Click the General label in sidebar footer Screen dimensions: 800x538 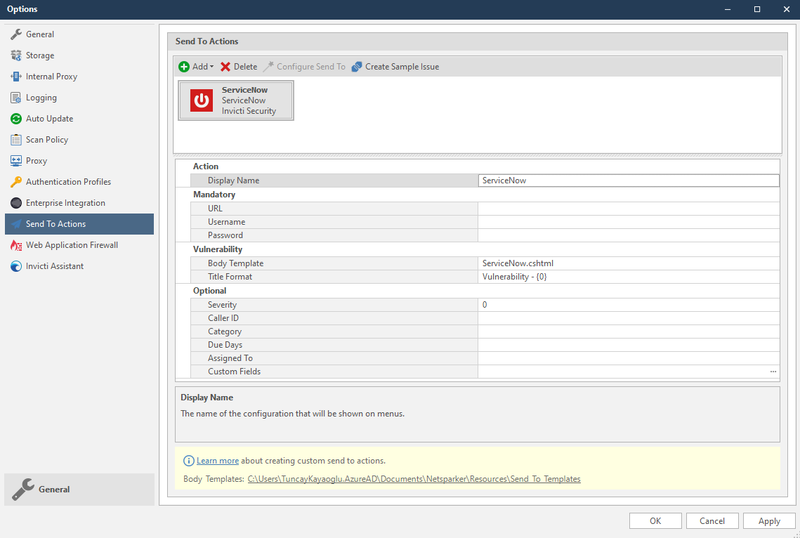click(x=54, y=490)
